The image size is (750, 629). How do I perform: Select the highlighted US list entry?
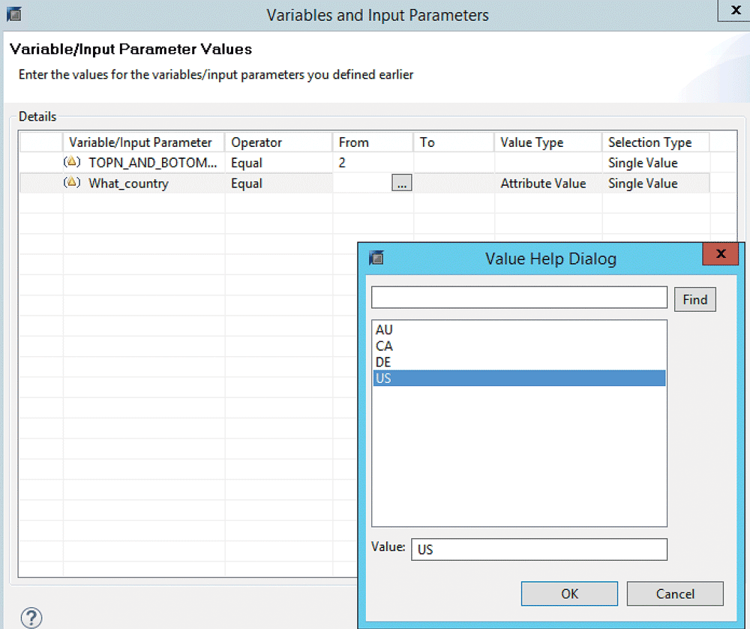click(518, 379)
